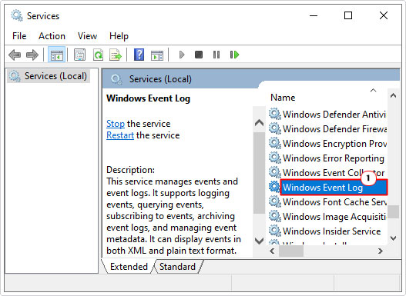Click the Stop the service link
The image size is (406, 296).
tap(116, 124)
